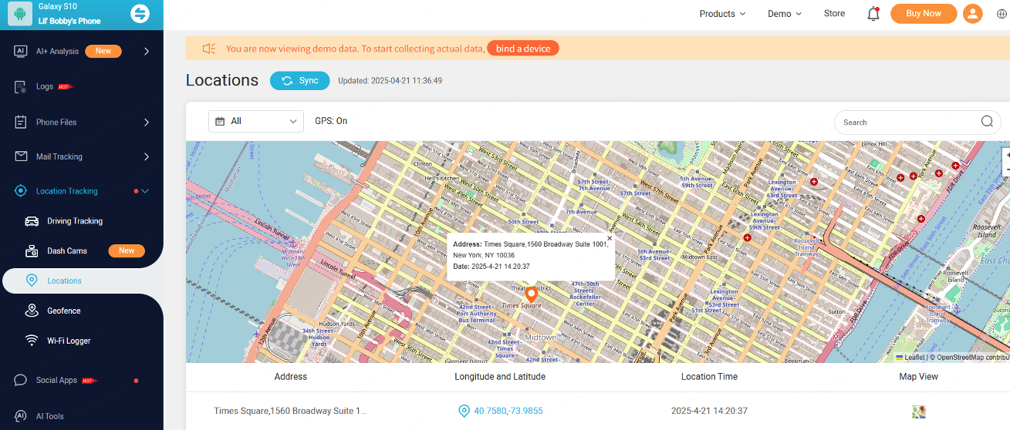Click the OpenStreetMap contributors link
The height and width of the screenshot is (430, 1010).
[971, 357]
